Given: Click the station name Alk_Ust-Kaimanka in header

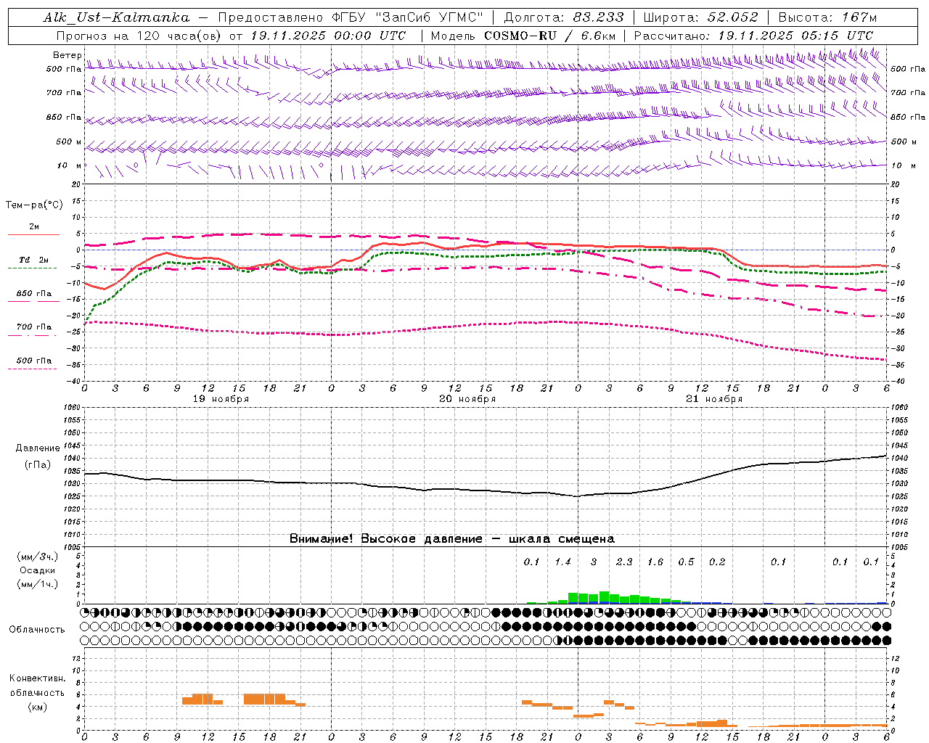Looking at the screenshot, I should point(116,17).
